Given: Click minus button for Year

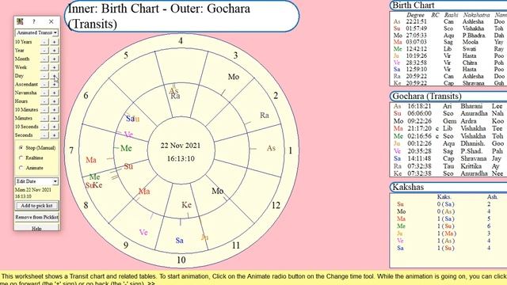Looking at the screenshot, I should click(x=44, y=51).
